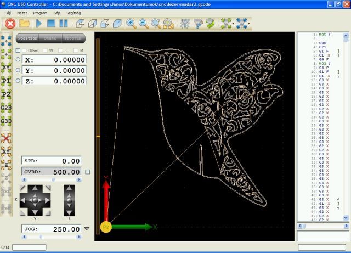The image size is (351, 253).
Task: Open a G-code file with folder icon
Action: (x=25, y=24)
